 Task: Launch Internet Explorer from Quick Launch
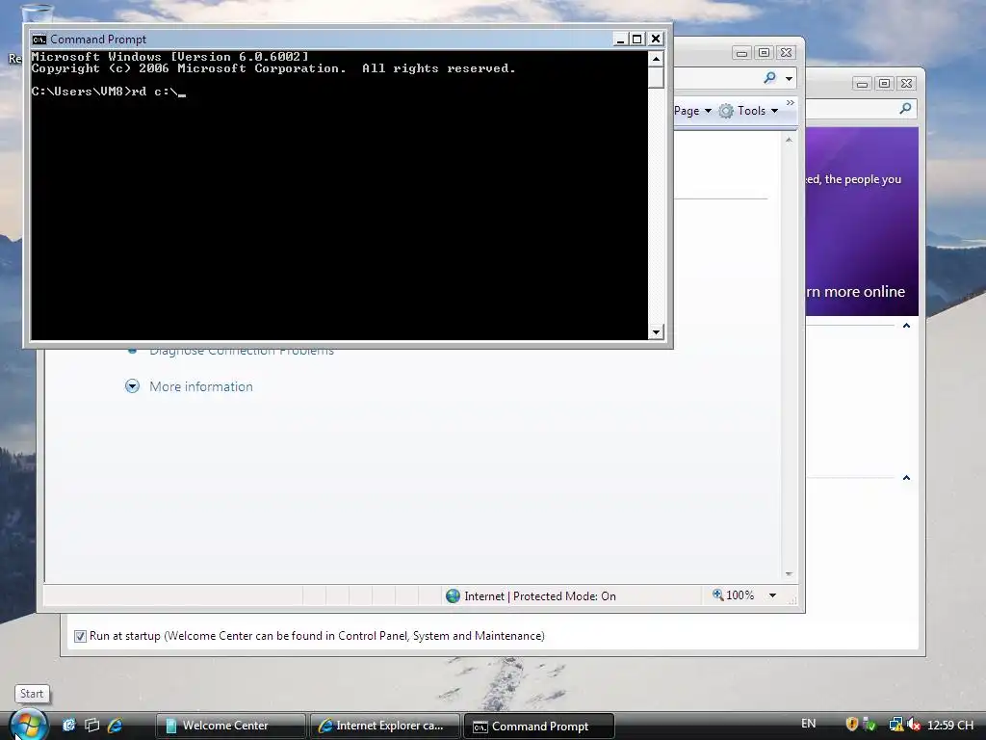pyautogui.click(x=116, y=725)
